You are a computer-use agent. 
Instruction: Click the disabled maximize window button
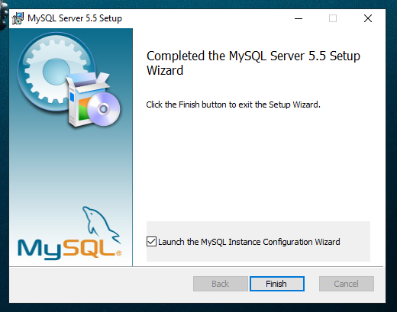[333, 18]
